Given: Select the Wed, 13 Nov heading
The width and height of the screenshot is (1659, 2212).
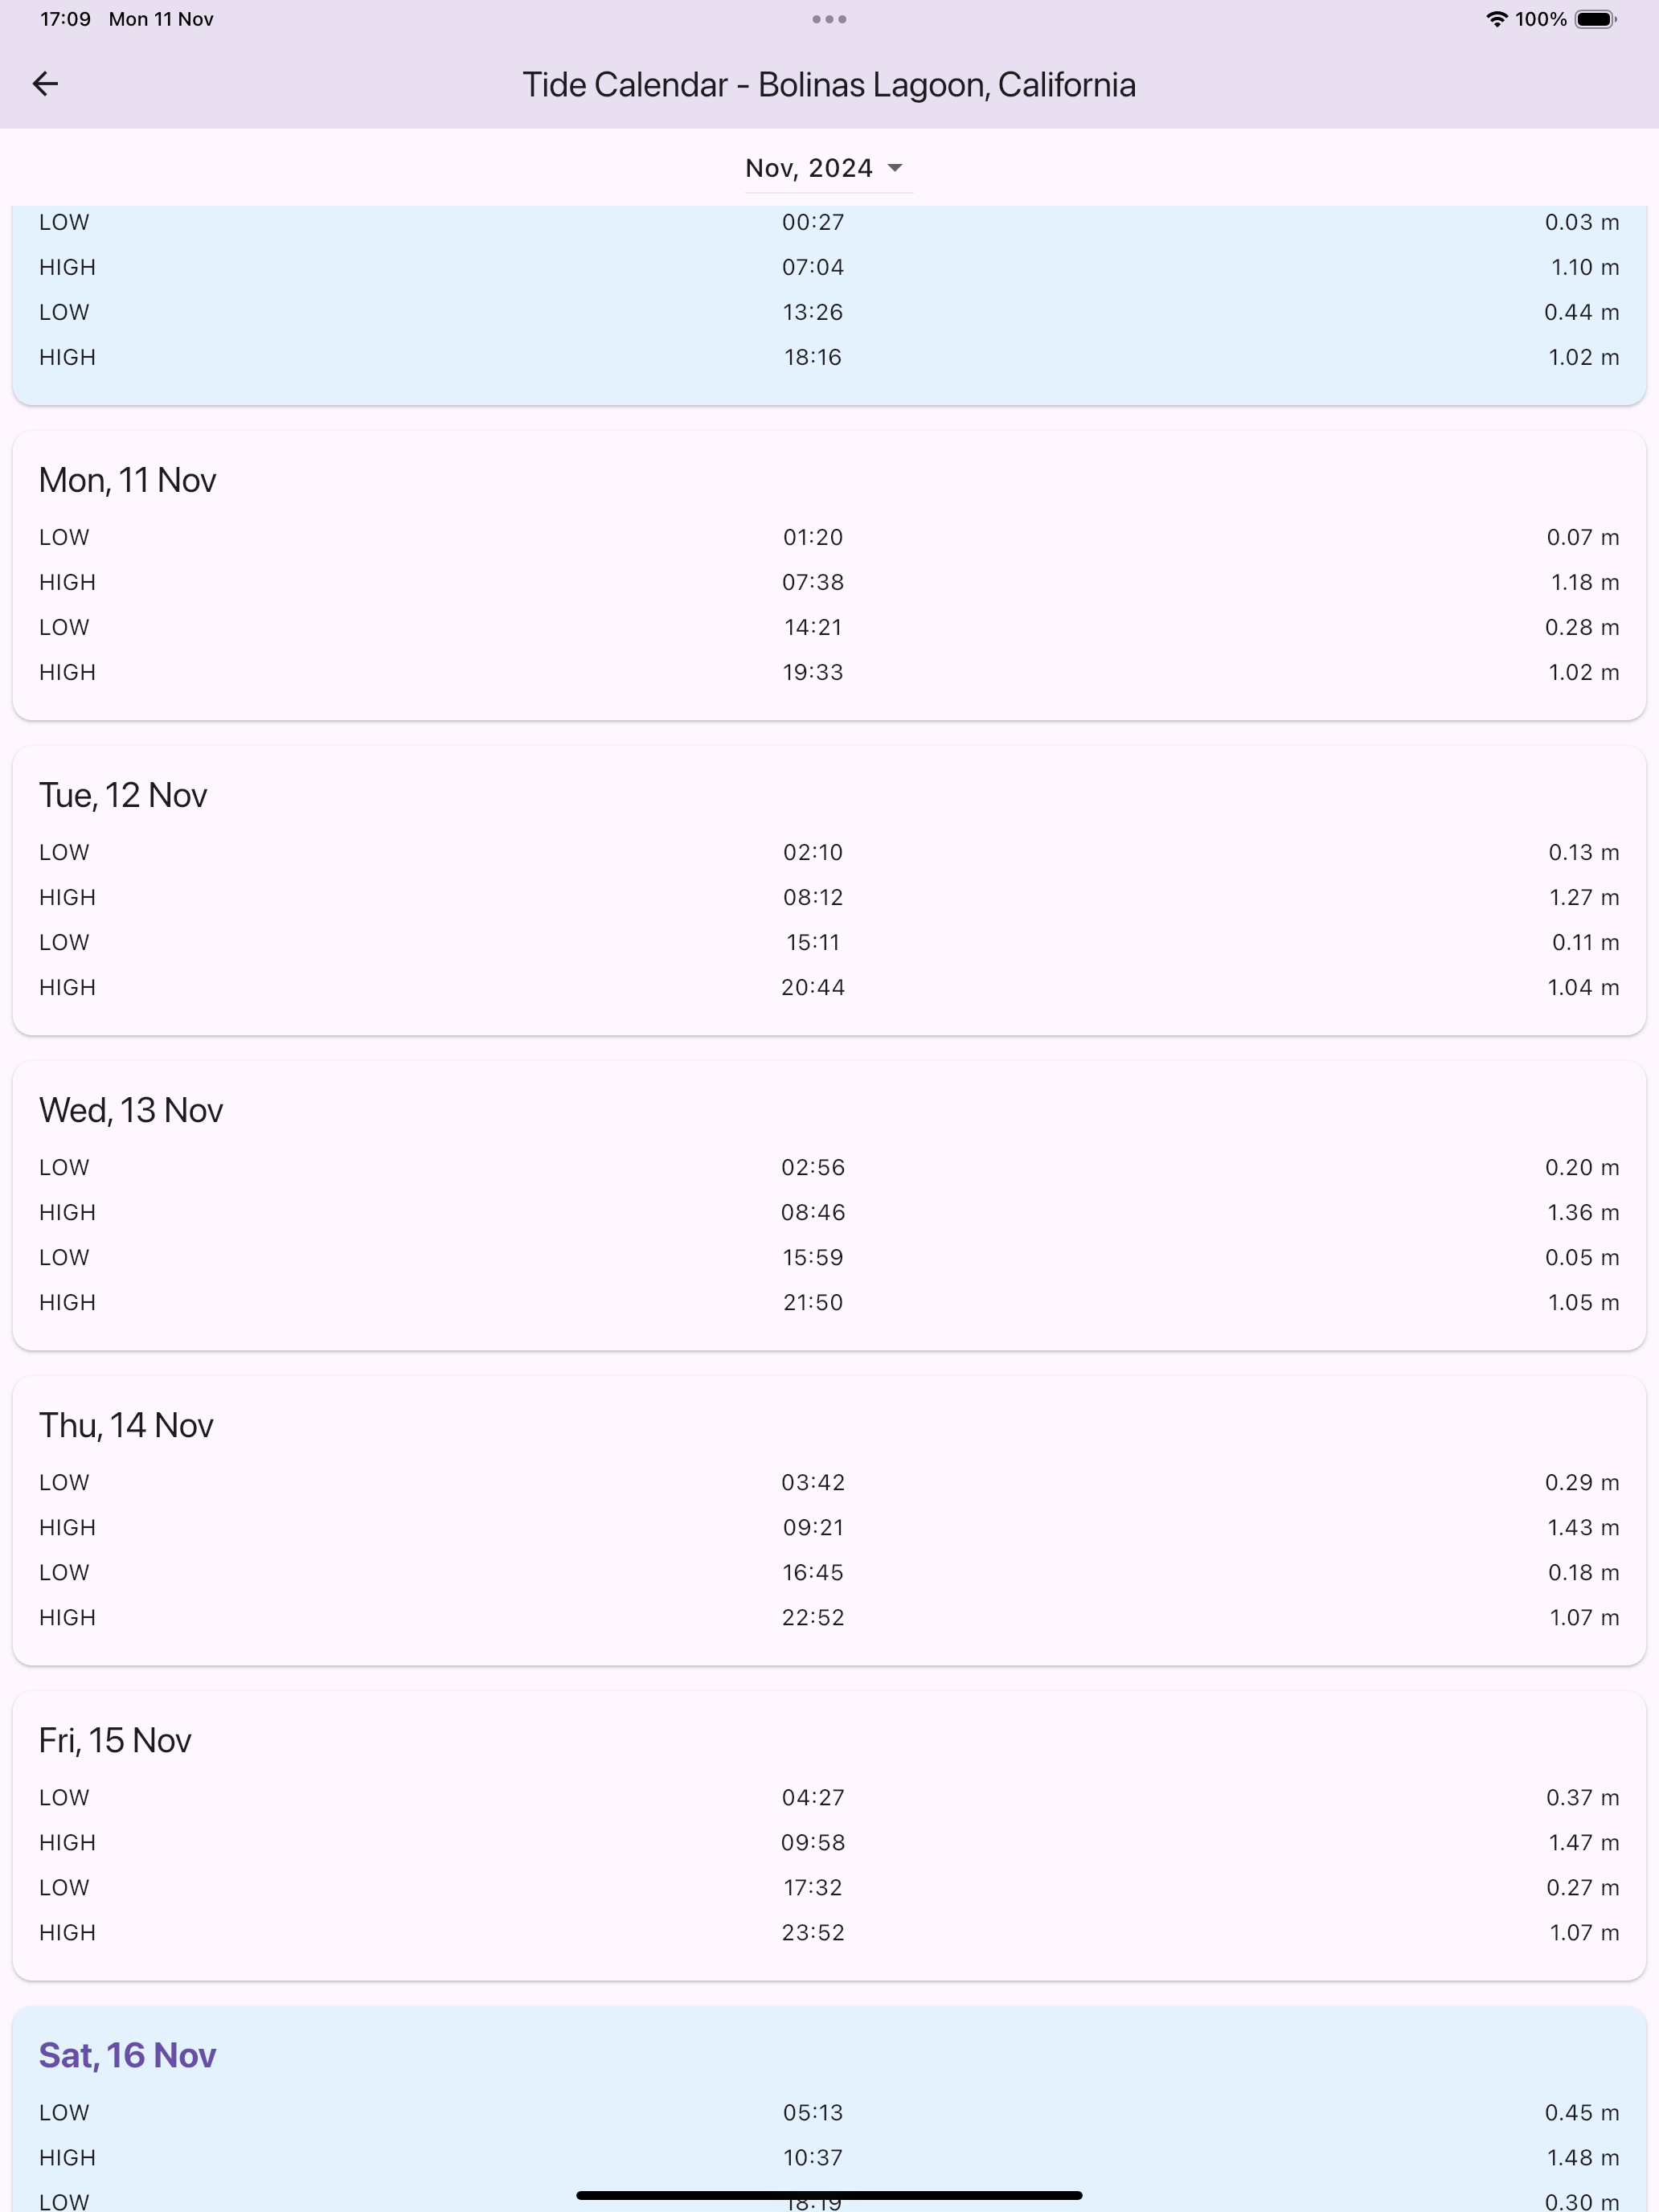Looking at the screenshot, I should point(131,1111).
